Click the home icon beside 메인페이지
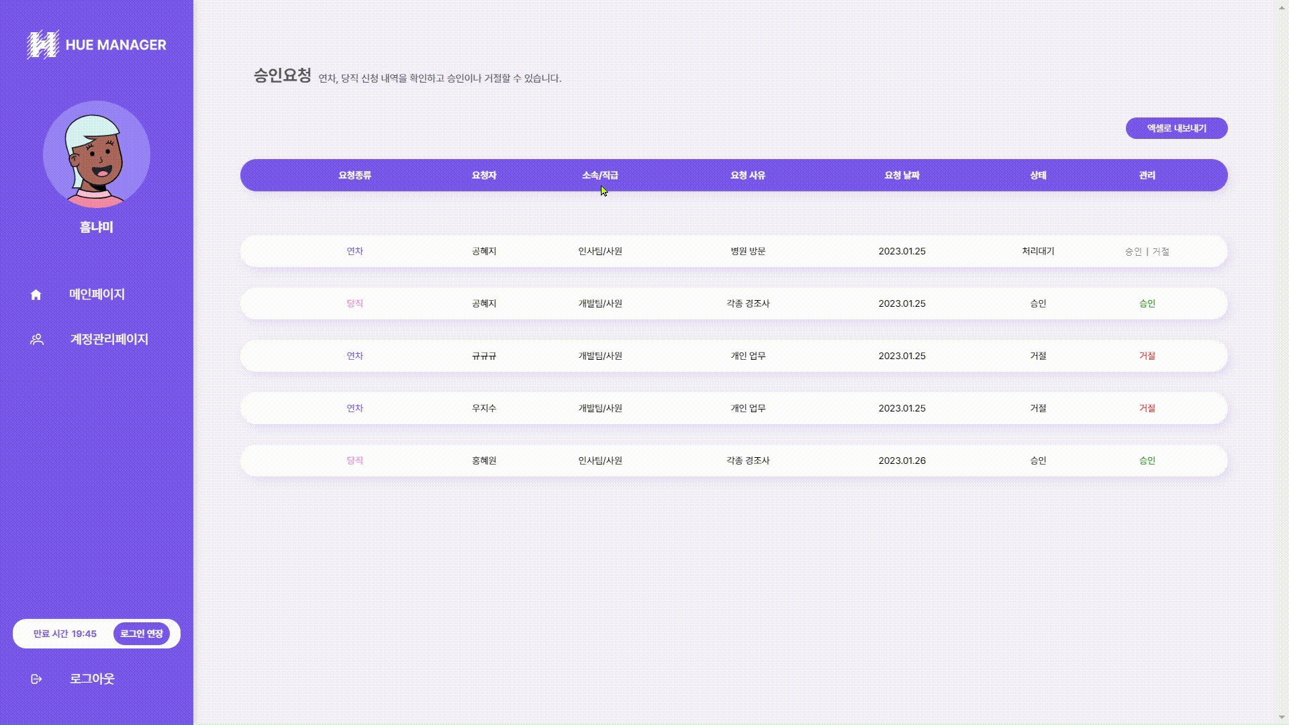This screenshot has width=1289, height=725. [x=36, y=294]
